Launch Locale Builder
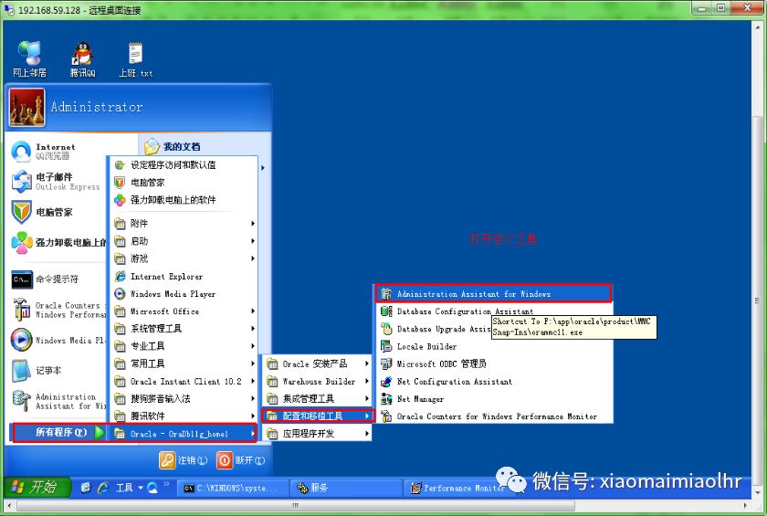 coord(494,347)
